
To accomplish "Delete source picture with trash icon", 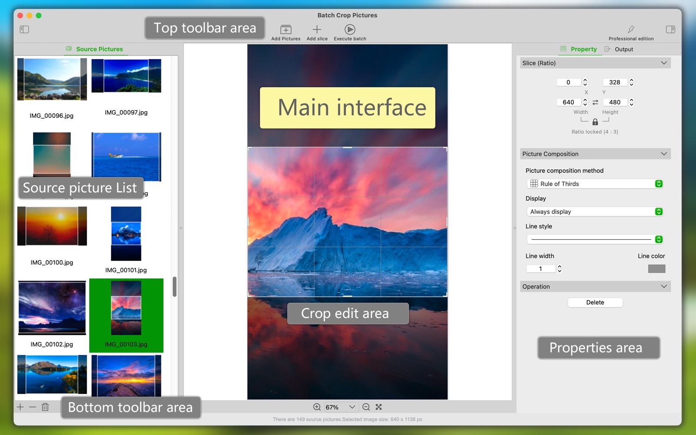I will click(x=45, y=407).
